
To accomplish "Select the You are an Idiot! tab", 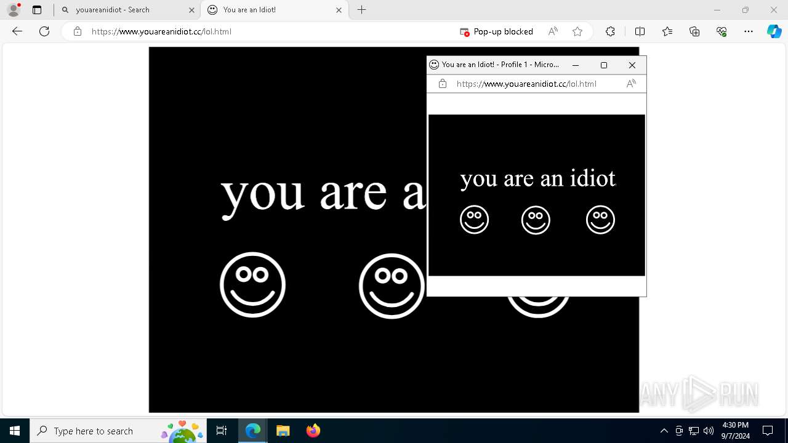I will (275, 10).
